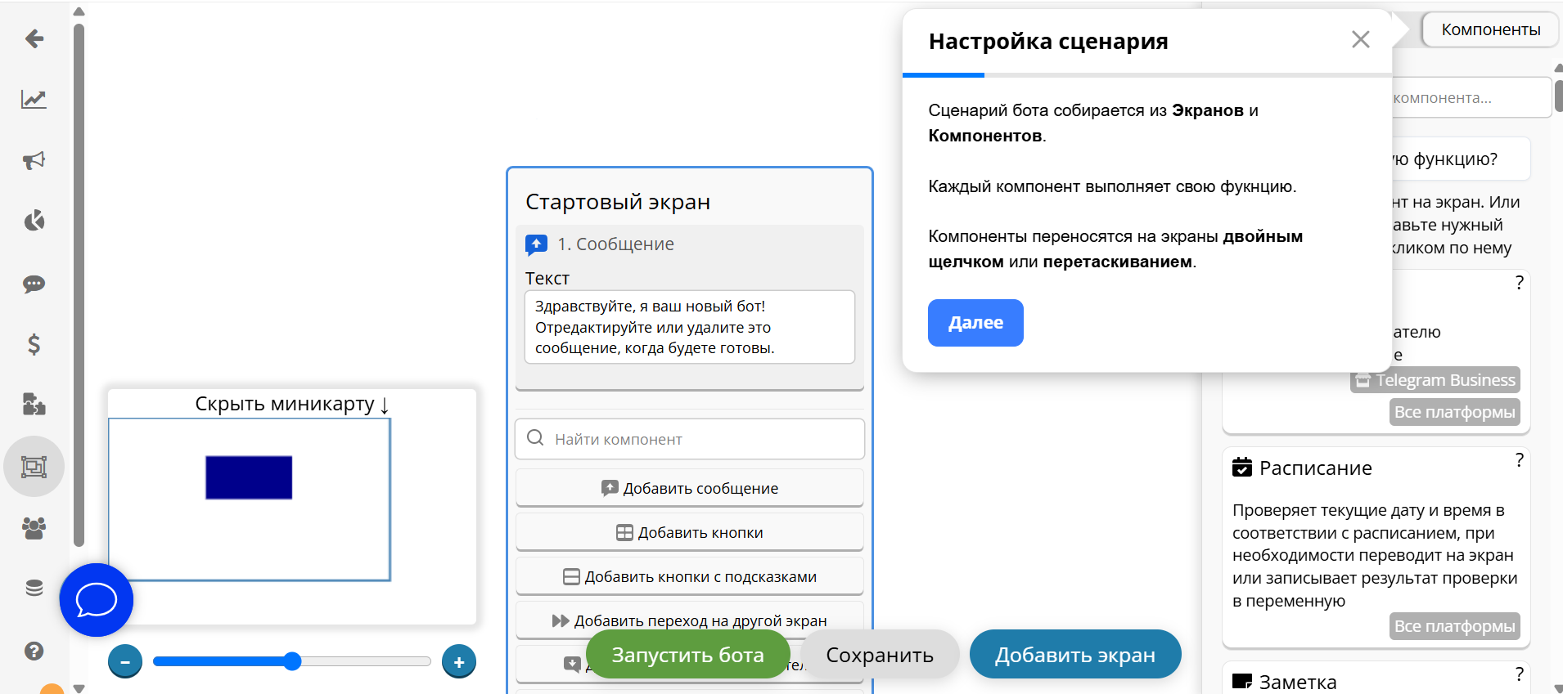Click the help question mark sidebar icon
This screenshot has width=1563, height=694.
34,651
